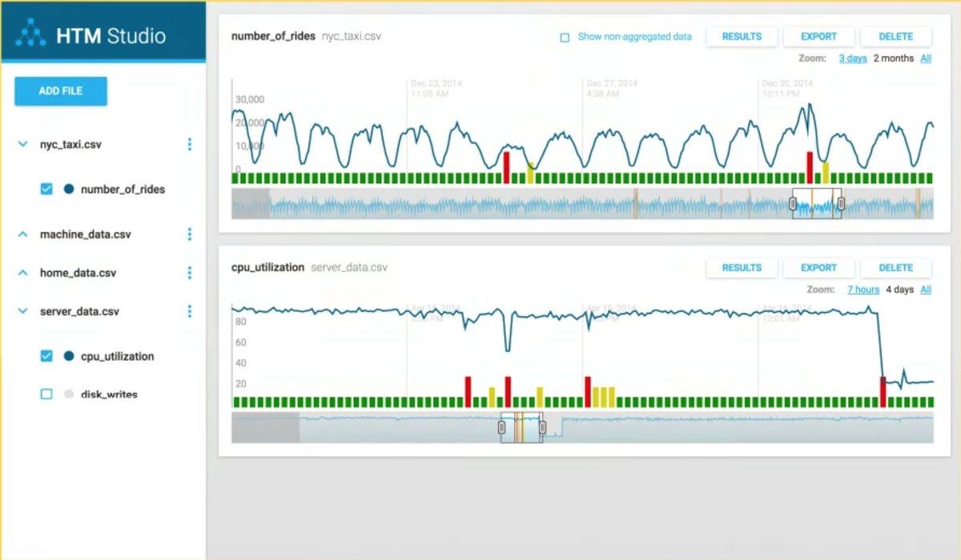Click the HTM Studio logo icon
961x560 pixels.
tap(32, 33)
